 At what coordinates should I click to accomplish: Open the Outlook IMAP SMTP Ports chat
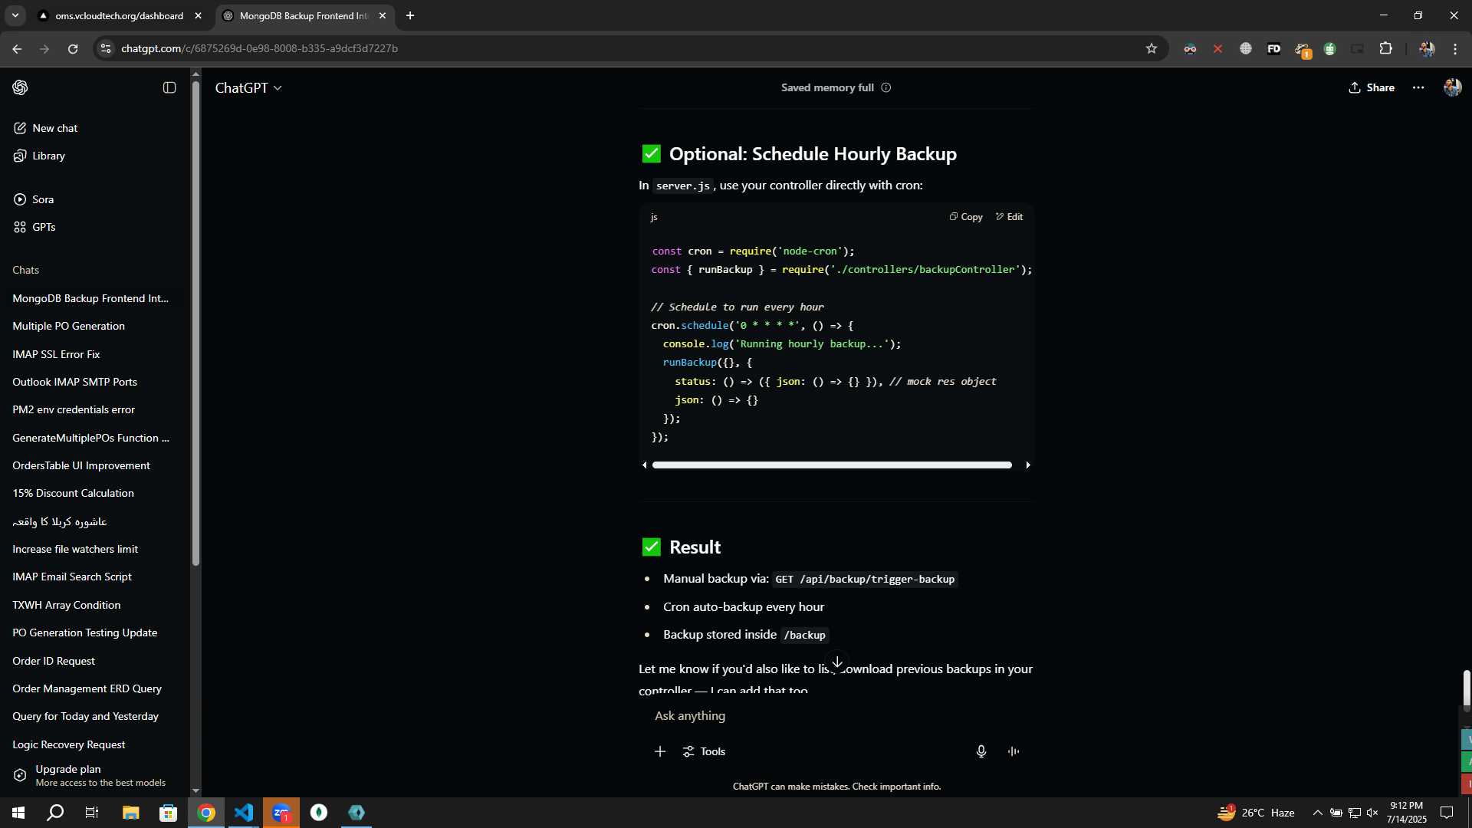[x=75, y=382]
